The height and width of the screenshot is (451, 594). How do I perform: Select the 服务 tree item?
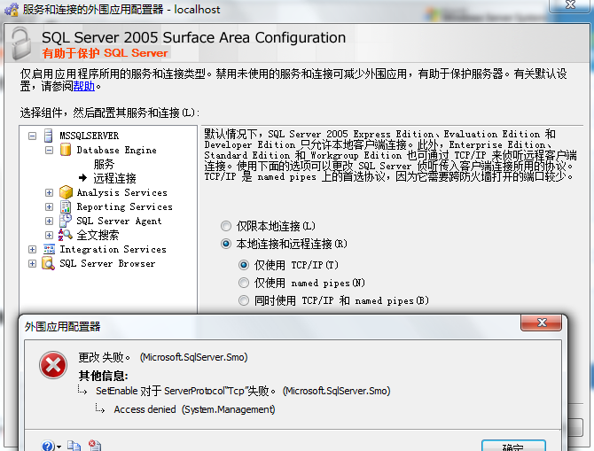pos(104,164)
